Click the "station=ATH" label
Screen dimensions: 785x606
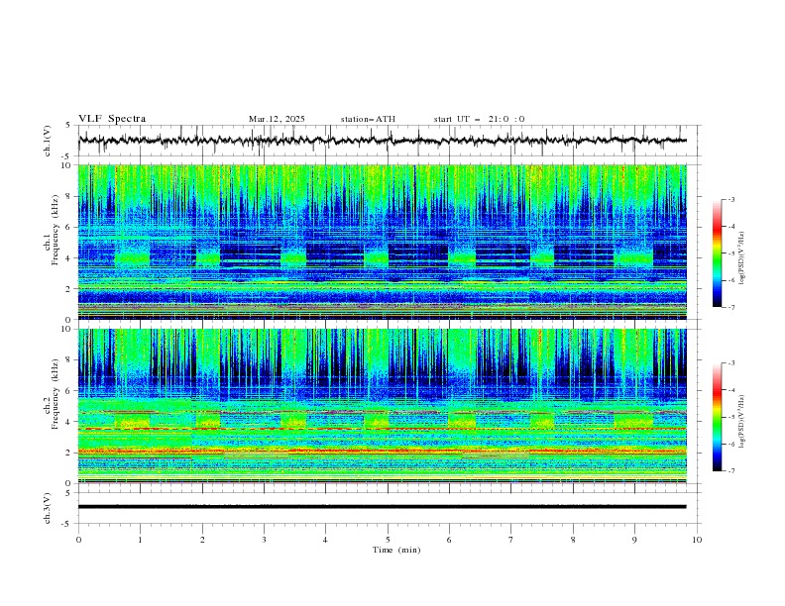coord(368,119)
